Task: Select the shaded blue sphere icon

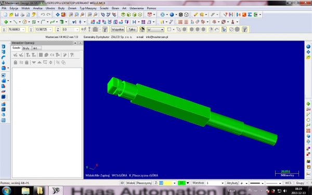Action: (x=172, y=15)
